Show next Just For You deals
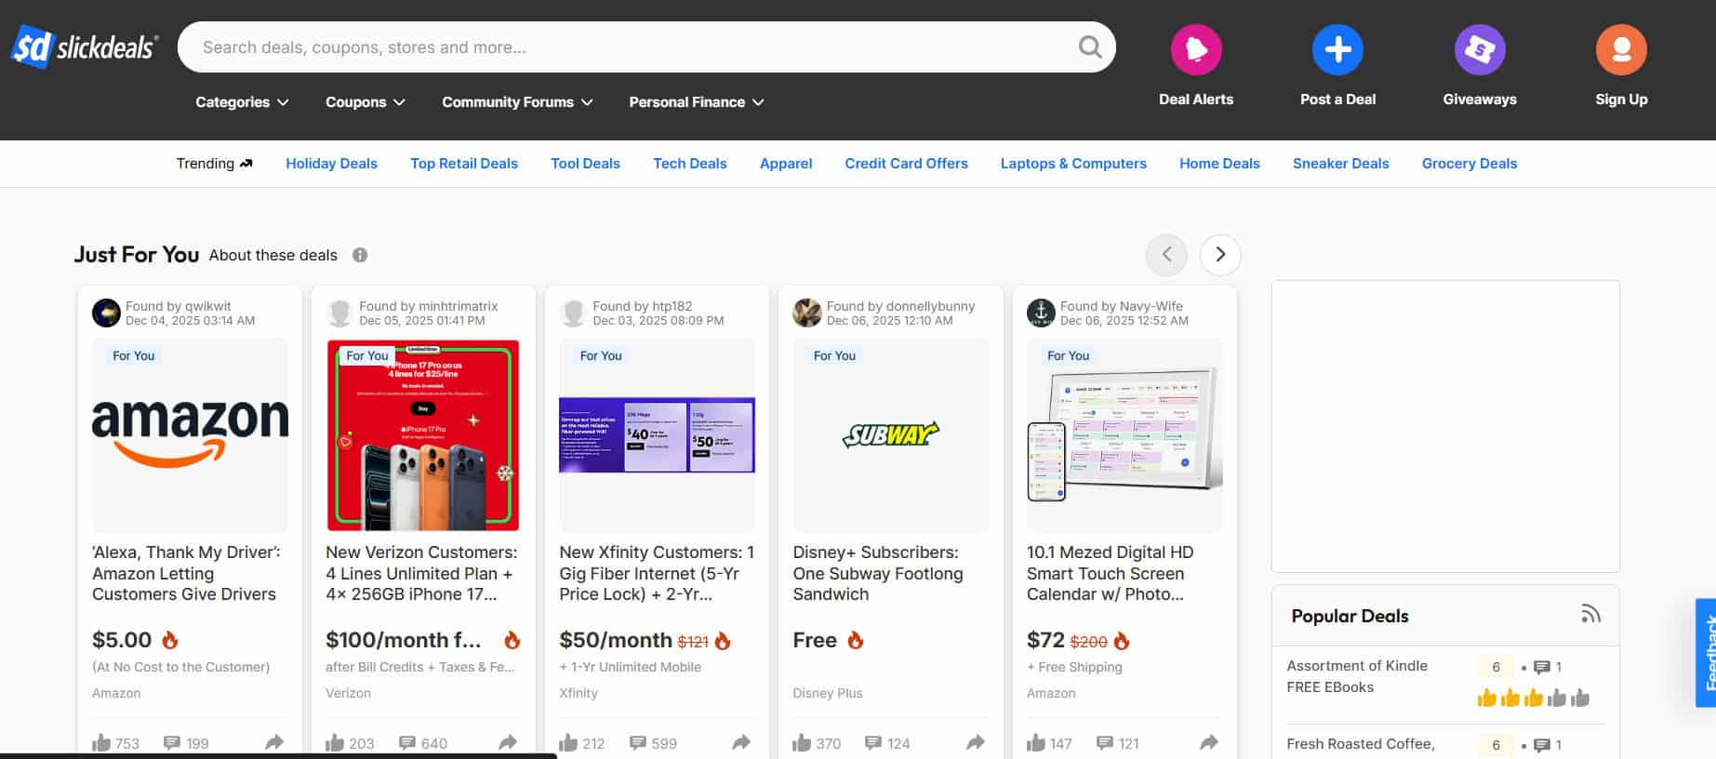Image resolution: width=1716 pixels, height=759 pixels. tap(1219, 255)
